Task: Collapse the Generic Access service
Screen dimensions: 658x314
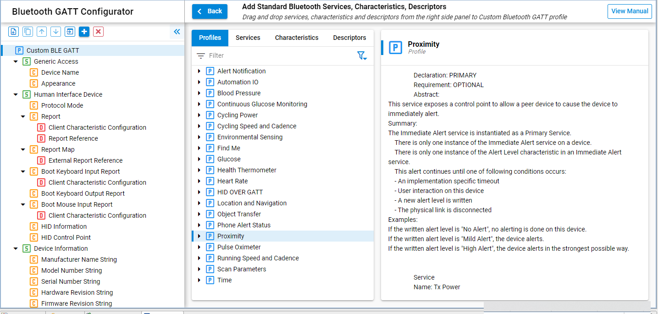Action: click(x=16, y=61)
